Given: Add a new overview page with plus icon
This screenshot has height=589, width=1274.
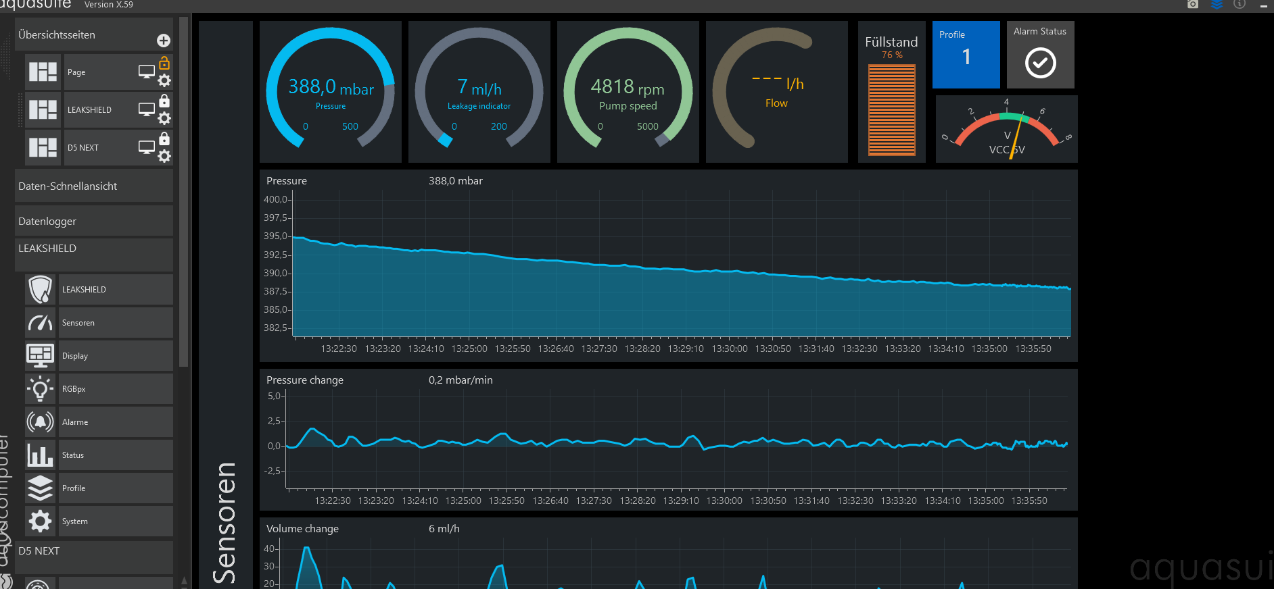Looking at the screenshot, I should (163, 41).
